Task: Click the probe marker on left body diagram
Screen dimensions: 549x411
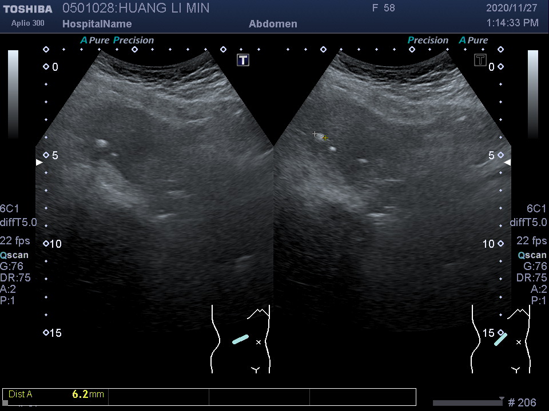Action: click(241, 339)
